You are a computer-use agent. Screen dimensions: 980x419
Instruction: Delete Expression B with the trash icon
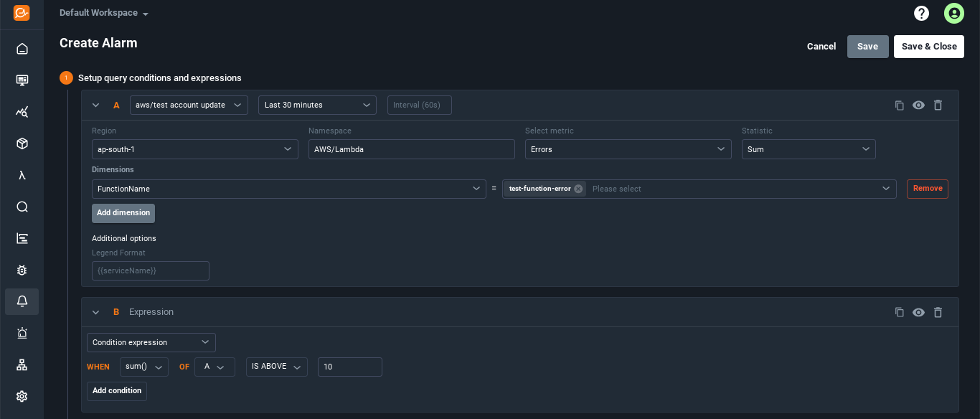(x=938, y=312)
